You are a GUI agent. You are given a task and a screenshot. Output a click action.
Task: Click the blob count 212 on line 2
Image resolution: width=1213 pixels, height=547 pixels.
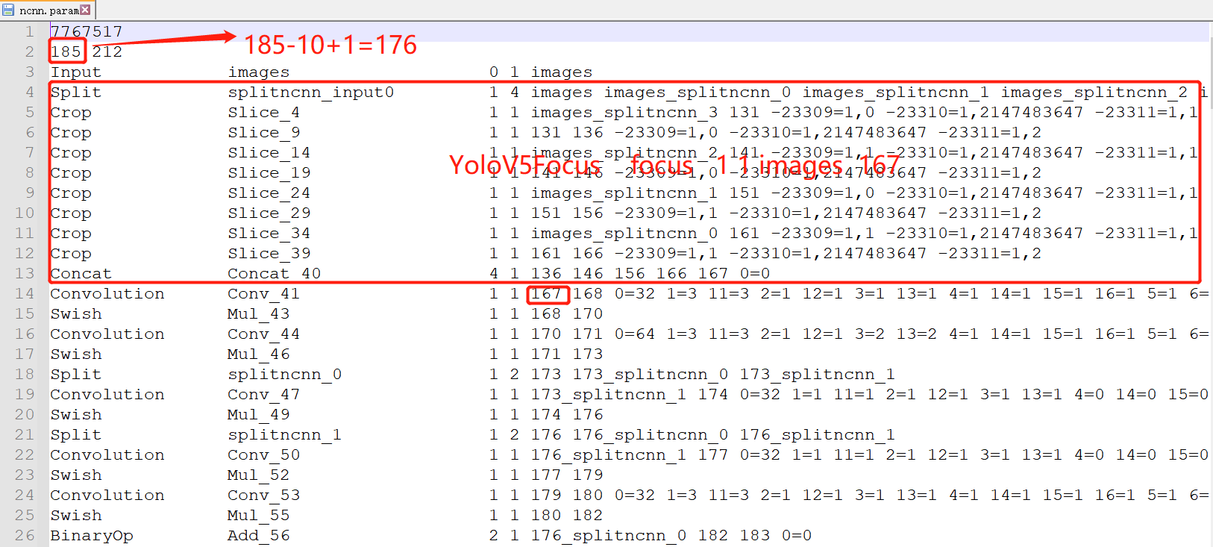pyautogui.click(x=107, y=51)
